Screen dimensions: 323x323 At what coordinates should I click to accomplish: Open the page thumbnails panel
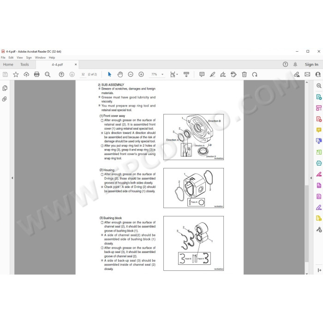point(5,88)
